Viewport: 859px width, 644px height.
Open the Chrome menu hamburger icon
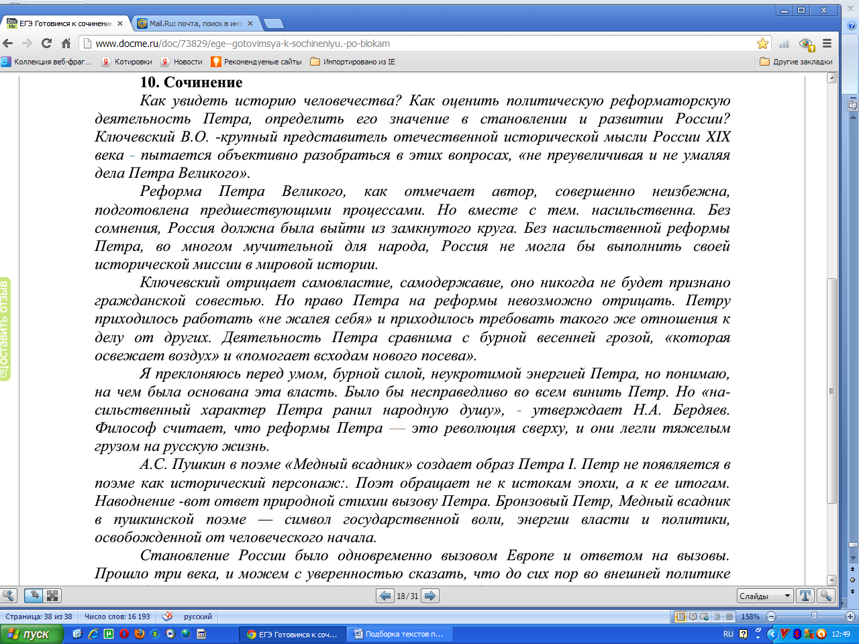tap(827, 44)
